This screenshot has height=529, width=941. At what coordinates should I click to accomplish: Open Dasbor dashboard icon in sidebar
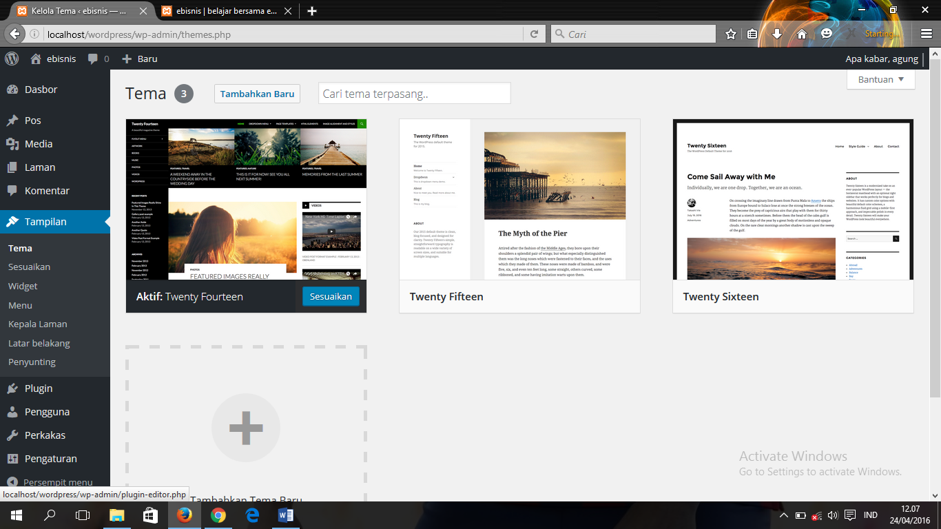[12, 90]
